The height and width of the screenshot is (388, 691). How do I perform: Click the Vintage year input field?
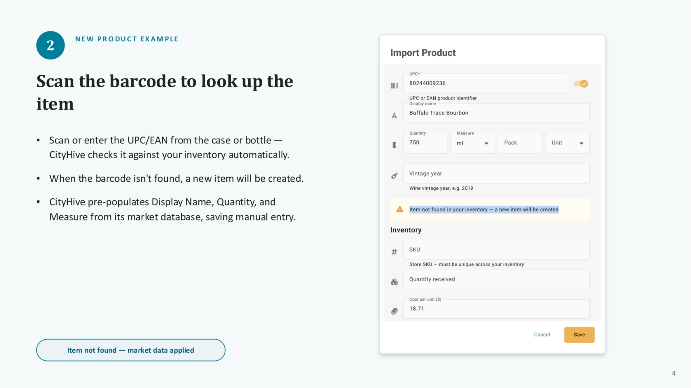(x=496, y=174)
